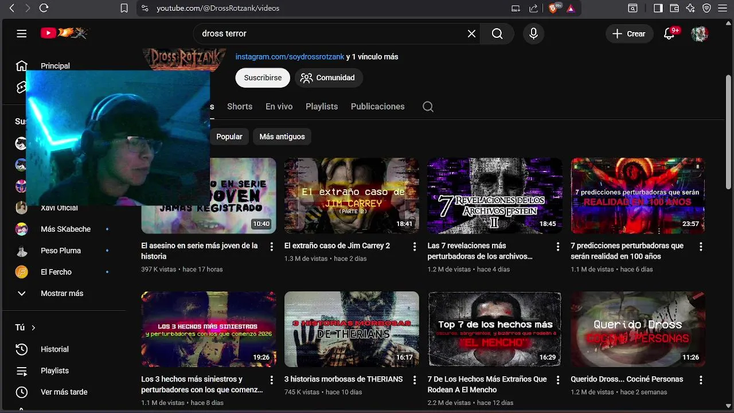Image resolution: width=734 pixels, height=413 pixels.
Task: Open the Brave Shields lion icon
Action: click(554, 8)
